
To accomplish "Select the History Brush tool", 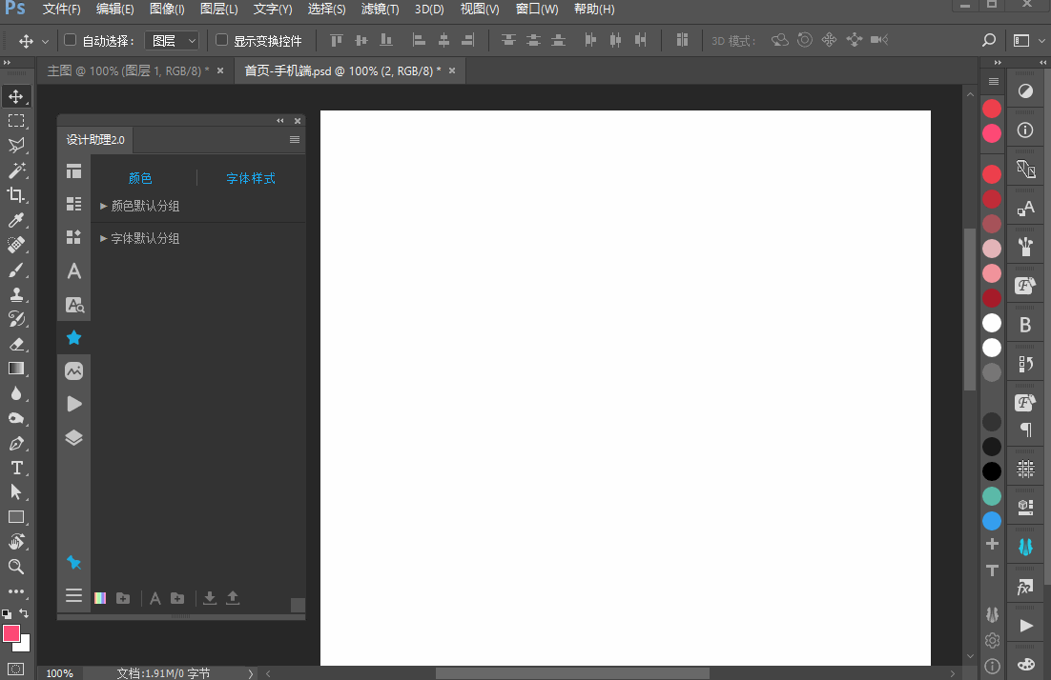I will [x=16, y=319].
